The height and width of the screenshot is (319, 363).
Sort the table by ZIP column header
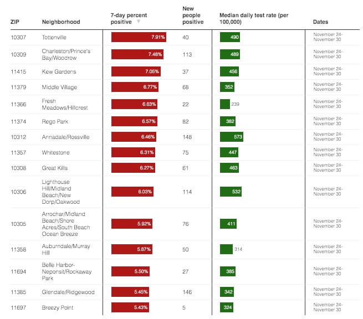[15, 22]
